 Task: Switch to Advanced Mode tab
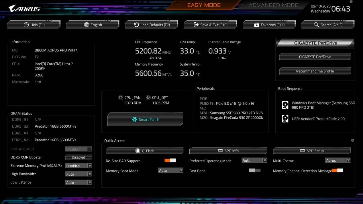tap(273, 5)
